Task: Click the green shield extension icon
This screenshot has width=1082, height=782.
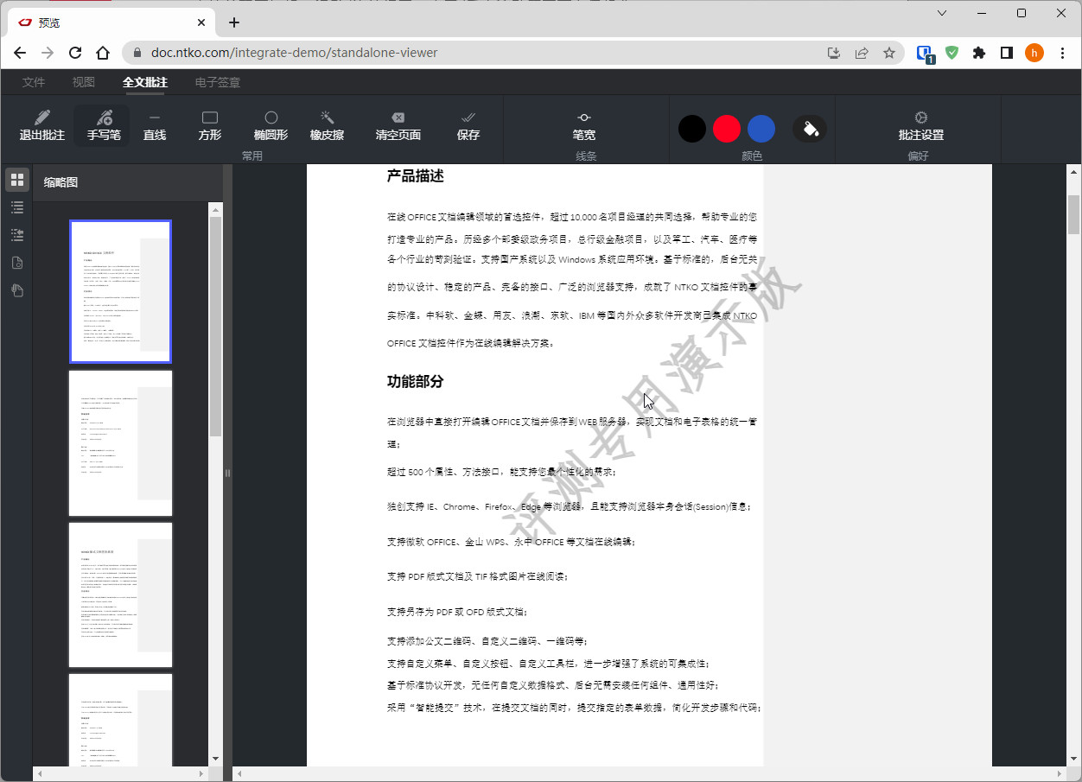Action: [952, 53]
